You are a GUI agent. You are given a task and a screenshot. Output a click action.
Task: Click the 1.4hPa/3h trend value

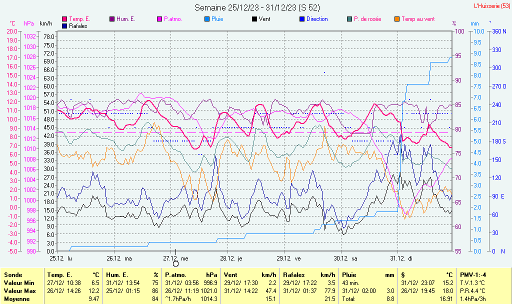tap(473, 299)
